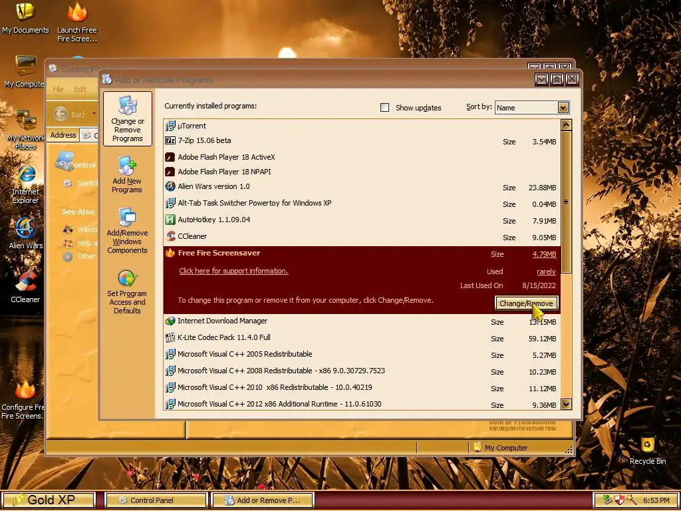Select Change or Remove Programs sidebar icon
Screen dimensions: 681x511
point(127,118)
